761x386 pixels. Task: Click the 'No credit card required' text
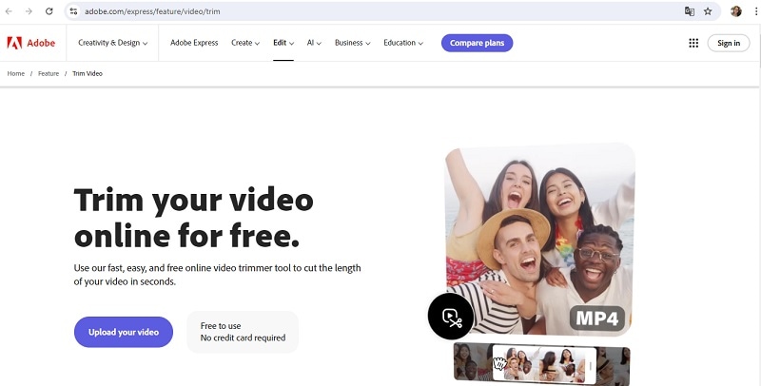pos(243,338)
